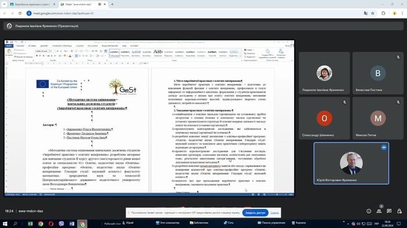Click the translate page icon in address bar
The image size is (407, 228).
tap(366, 13)
